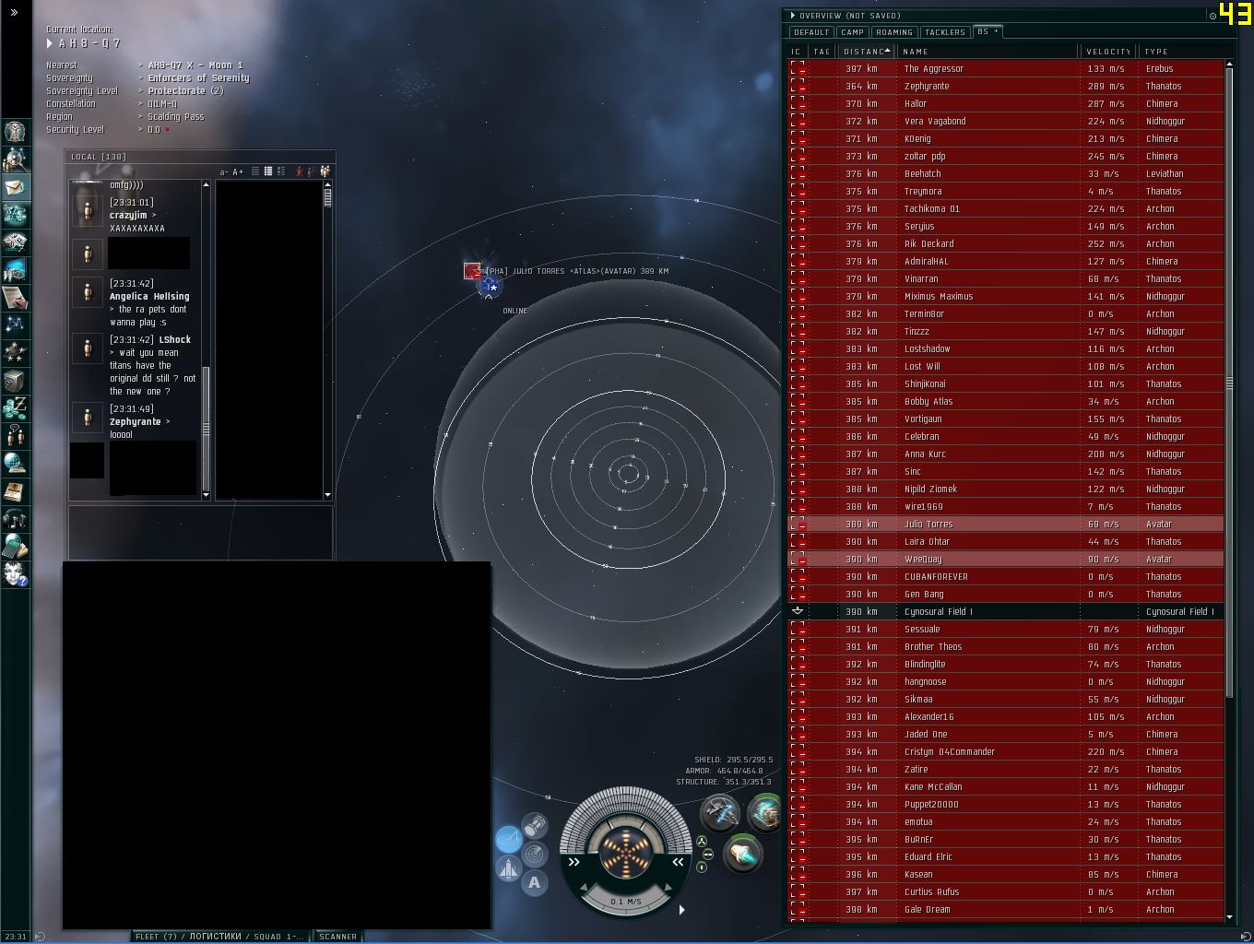Sort the Overview by Name column

coord(988,52)
